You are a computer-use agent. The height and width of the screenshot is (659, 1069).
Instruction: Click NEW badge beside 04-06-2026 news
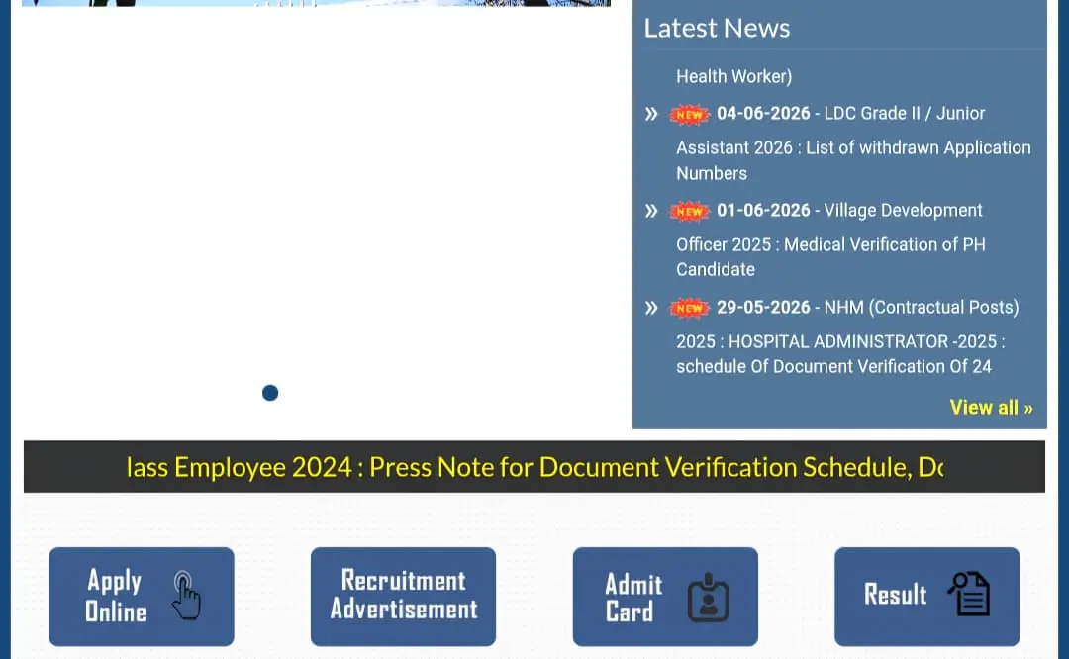coord(689,115)
